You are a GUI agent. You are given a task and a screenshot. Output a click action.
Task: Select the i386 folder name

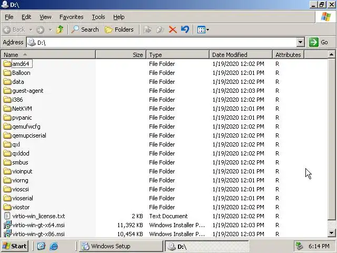17,100
